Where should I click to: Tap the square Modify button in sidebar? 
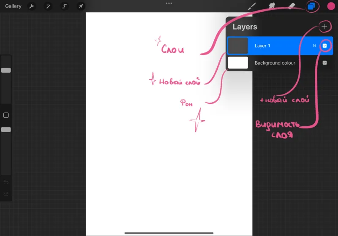click(x=6, y=115)
